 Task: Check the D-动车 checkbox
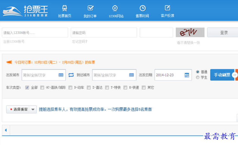click(70, 88)
